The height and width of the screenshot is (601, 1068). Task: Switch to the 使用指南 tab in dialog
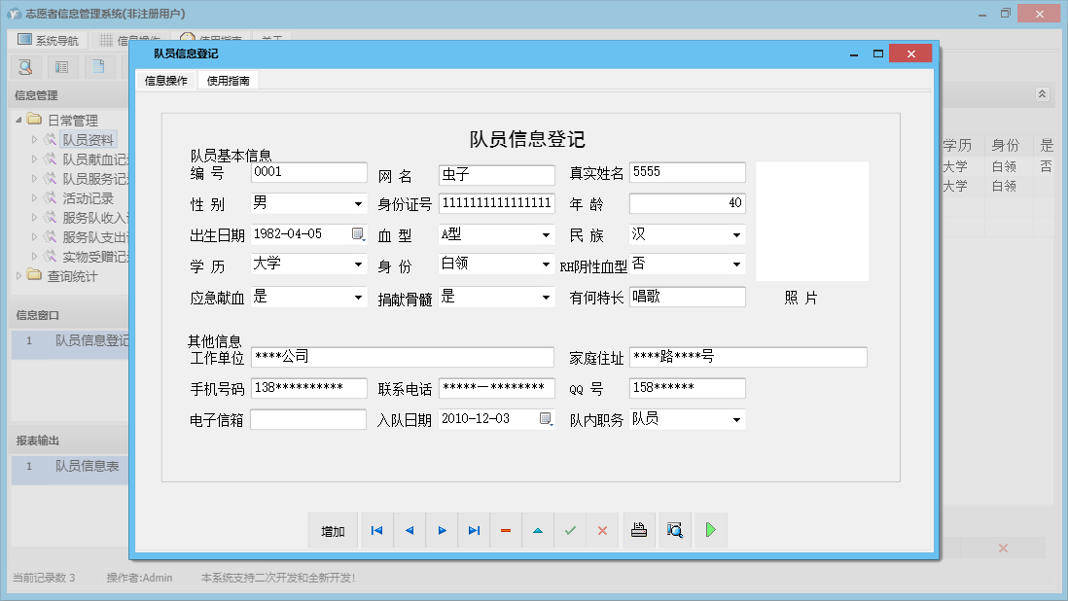tap(229, 81)
